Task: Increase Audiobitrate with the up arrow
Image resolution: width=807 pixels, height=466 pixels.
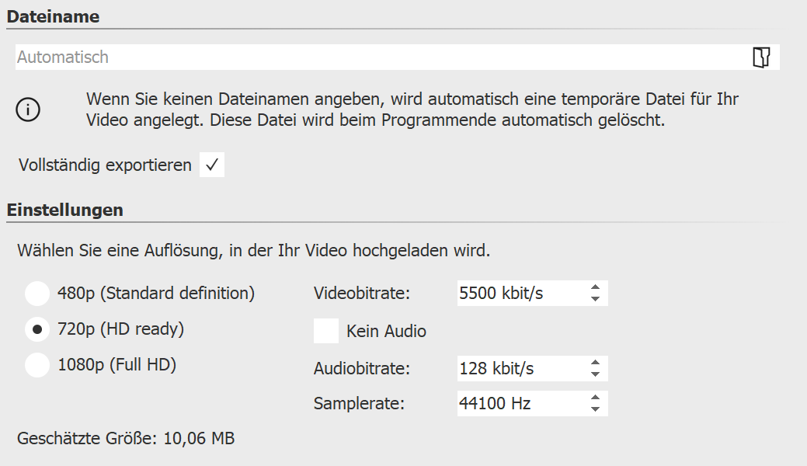Action: [x=595, y=363]
